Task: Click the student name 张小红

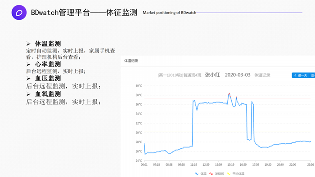Action: (x=212, y=75)
